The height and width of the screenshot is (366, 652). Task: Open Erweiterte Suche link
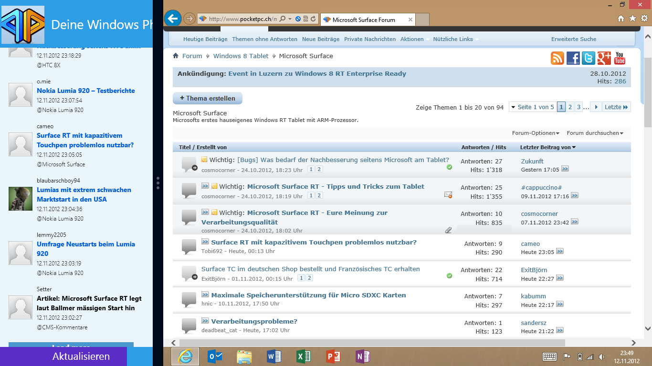574,39
